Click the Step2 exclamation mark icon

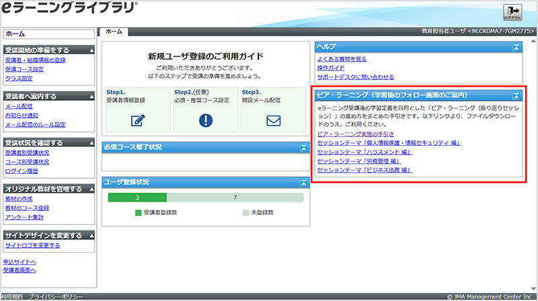[205, 121]
